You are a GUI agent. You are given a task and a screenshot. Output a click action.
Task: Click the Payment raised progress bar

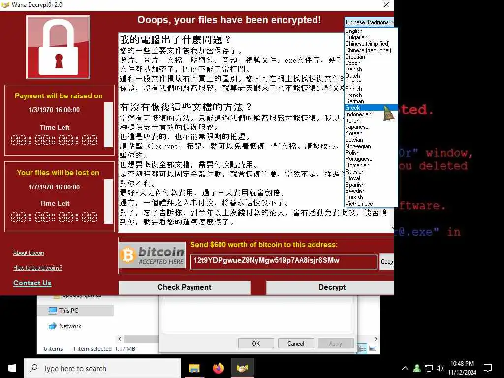pos(109,125)
